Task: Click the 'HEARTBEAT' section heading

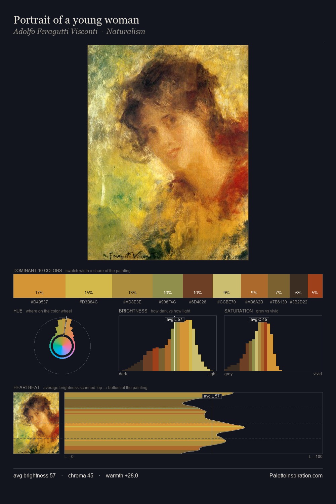Action: [x=27, y=387]
